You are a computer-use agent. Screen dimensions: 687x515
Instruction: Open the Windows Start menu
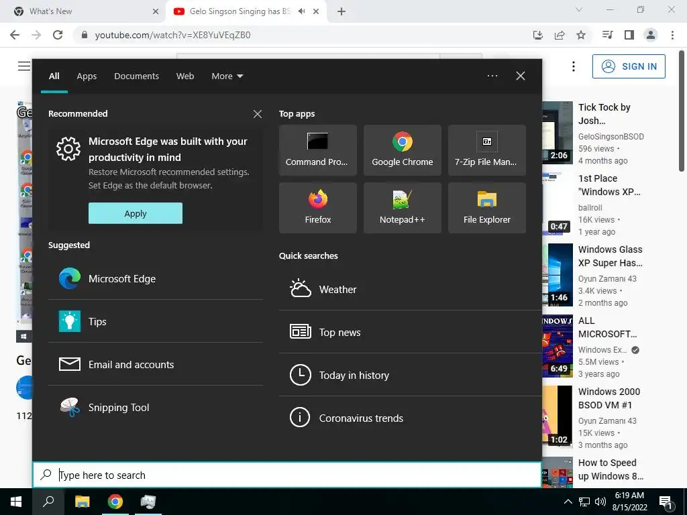tap(16, 502)
